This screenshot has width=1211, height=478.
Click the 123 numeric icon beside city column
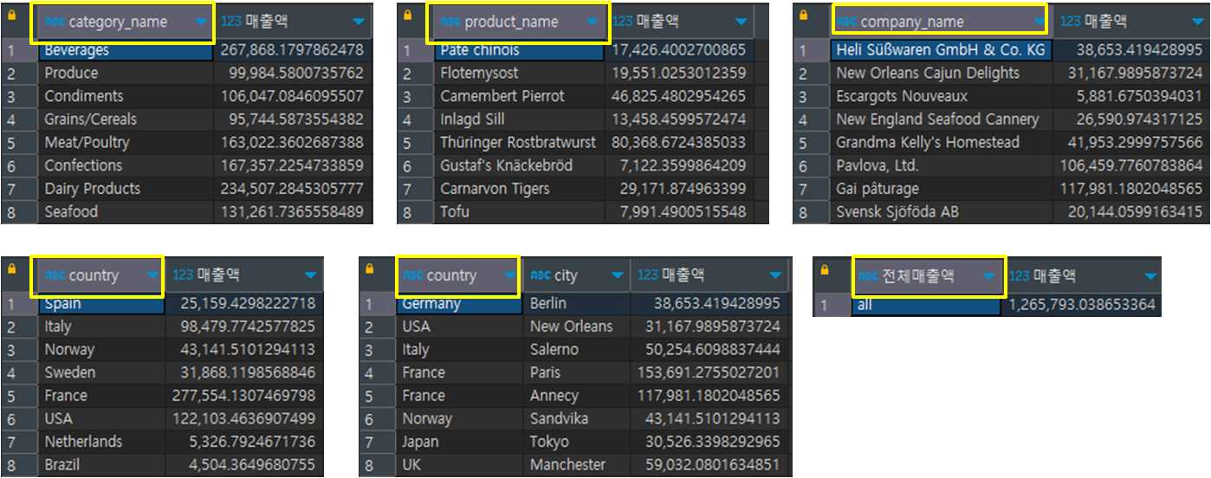[x=648, y=275]
